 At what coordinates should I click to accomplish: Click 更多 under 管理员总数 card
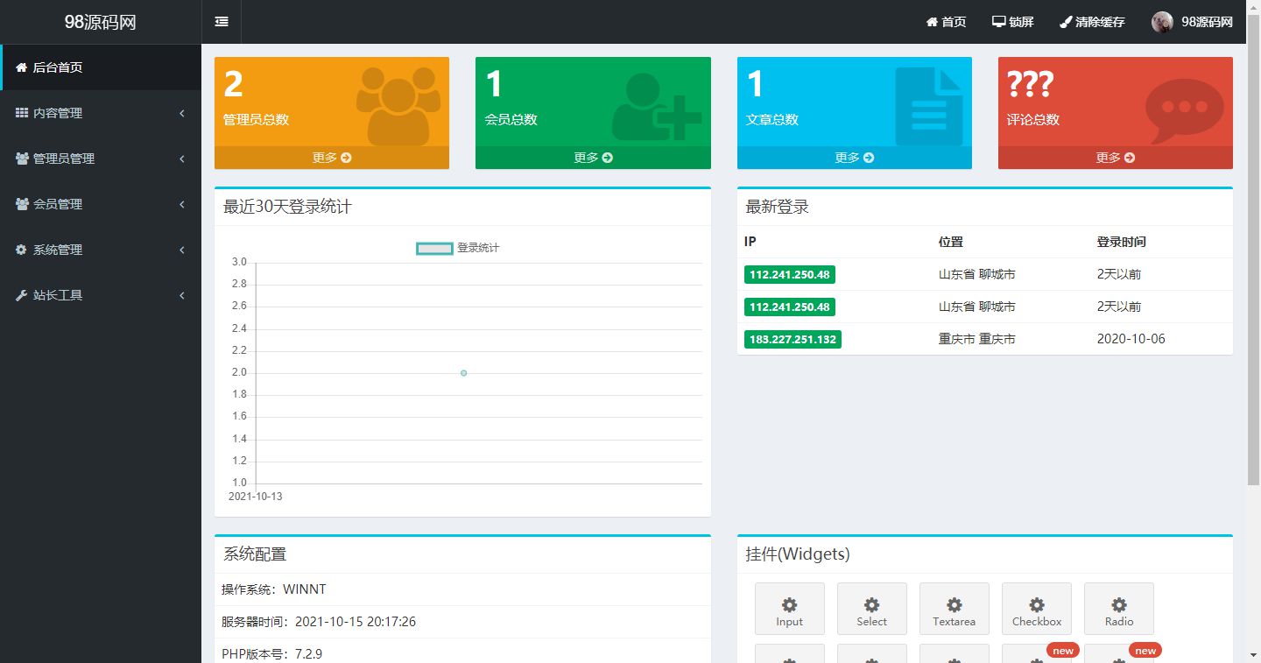tap(331, 158)
